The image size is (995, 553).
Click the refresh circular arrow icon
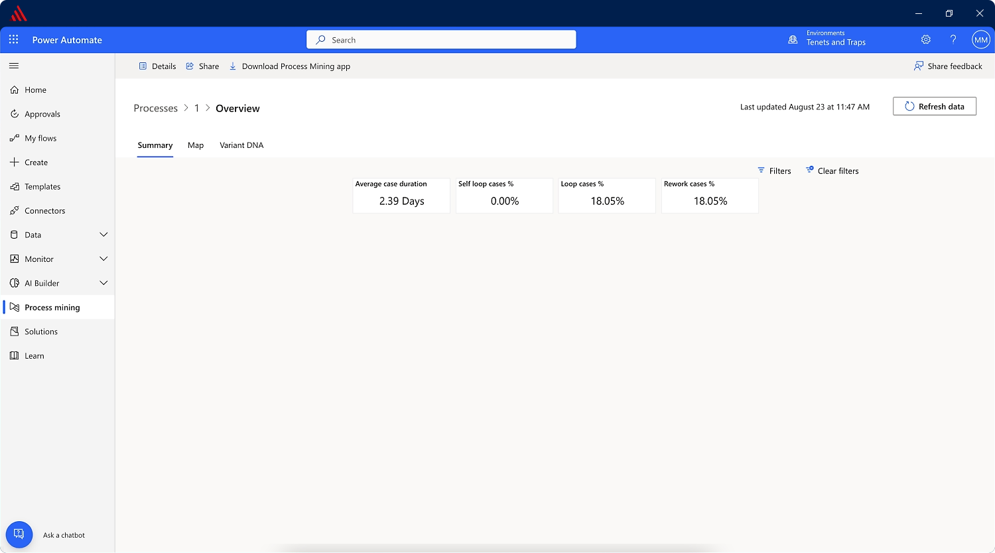(909, 106)
